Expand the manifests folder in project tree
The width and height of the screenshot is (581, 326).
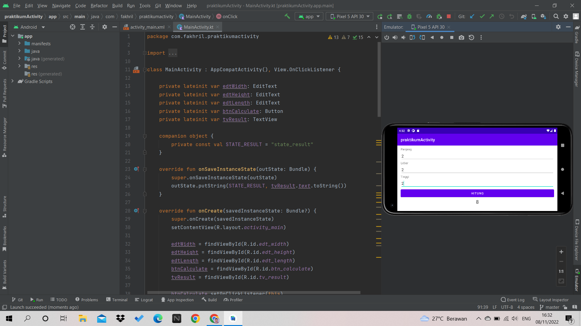(x=19, y=43)
